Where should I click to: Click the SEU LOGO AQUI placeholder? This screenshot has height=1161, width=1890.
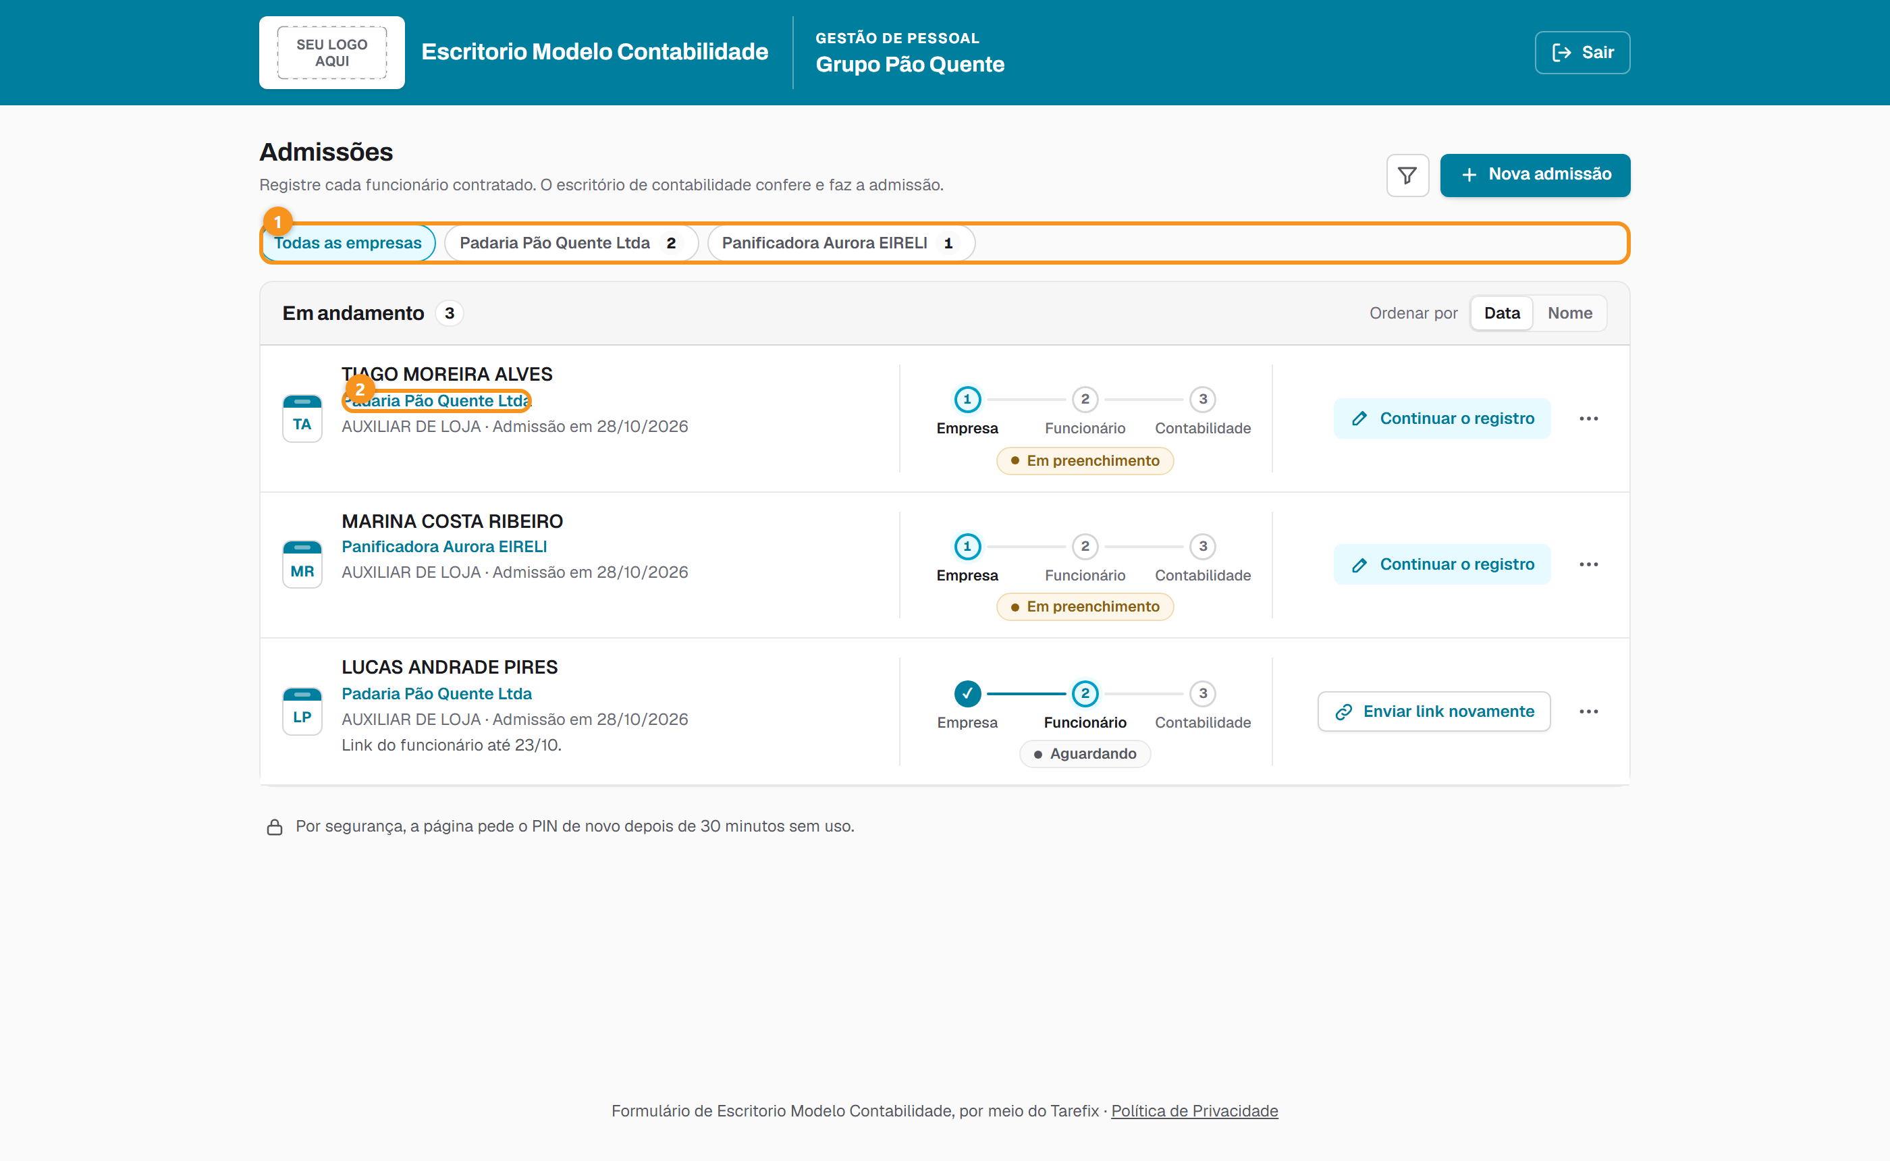(x=331, y=52)
